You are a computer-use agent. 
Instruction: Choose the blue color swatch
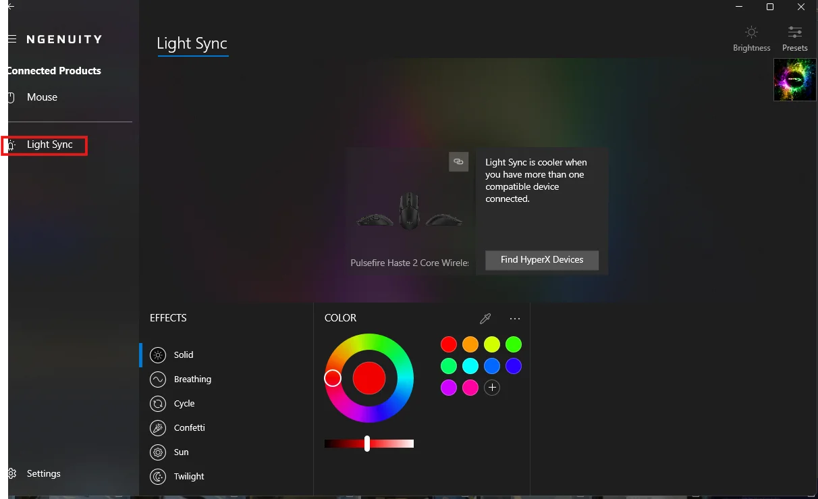[492, 366]
